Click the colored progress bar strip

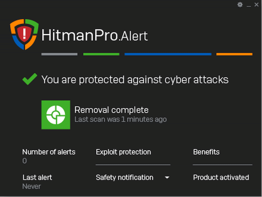pyautogui.click(x=147, y=54)
